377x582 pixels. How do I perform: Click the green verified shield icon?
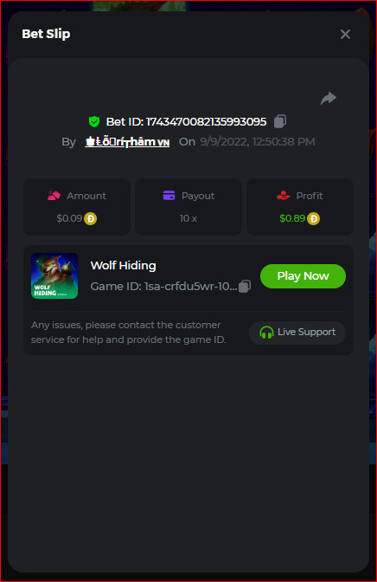click(x=94, y=121)
